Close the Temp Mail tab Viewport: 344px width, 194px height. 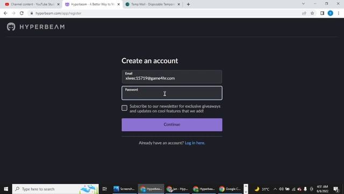[178, 4]
